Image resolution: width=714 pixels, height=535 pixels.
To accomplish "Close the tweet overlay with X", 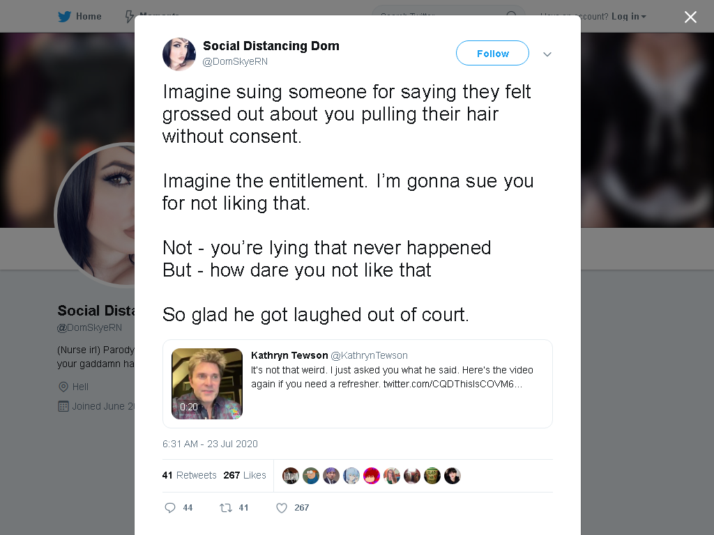I will (690, 17).
